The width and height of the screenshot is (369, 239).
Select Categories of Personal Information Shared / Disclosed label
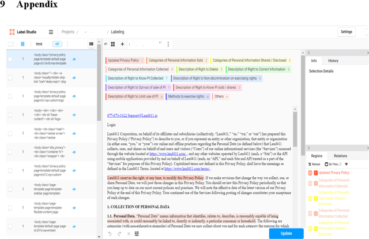251,61
